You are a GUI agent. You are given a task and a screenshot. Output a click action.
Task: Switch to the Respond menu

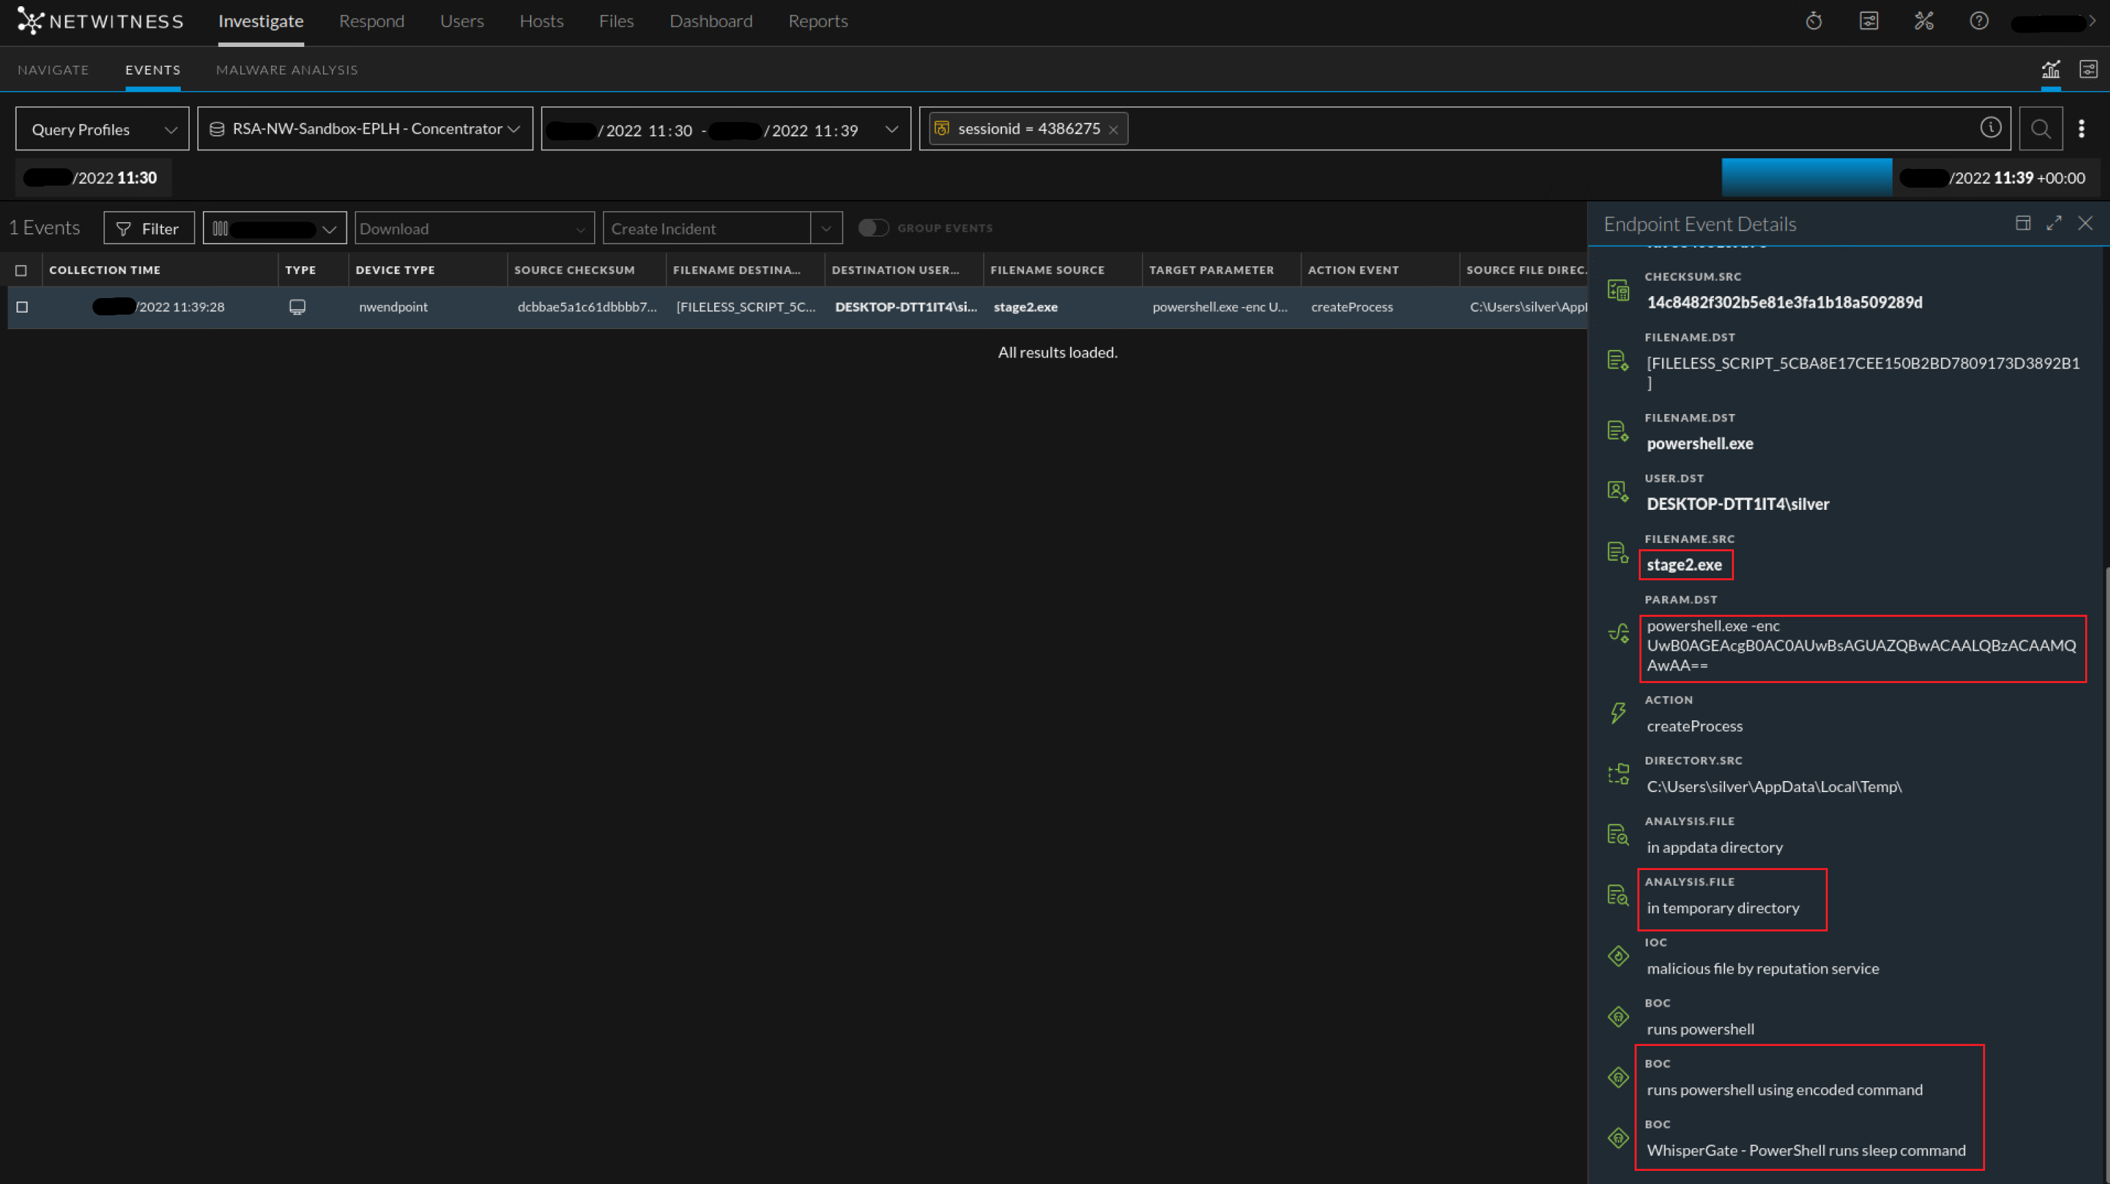coord(371,21)
